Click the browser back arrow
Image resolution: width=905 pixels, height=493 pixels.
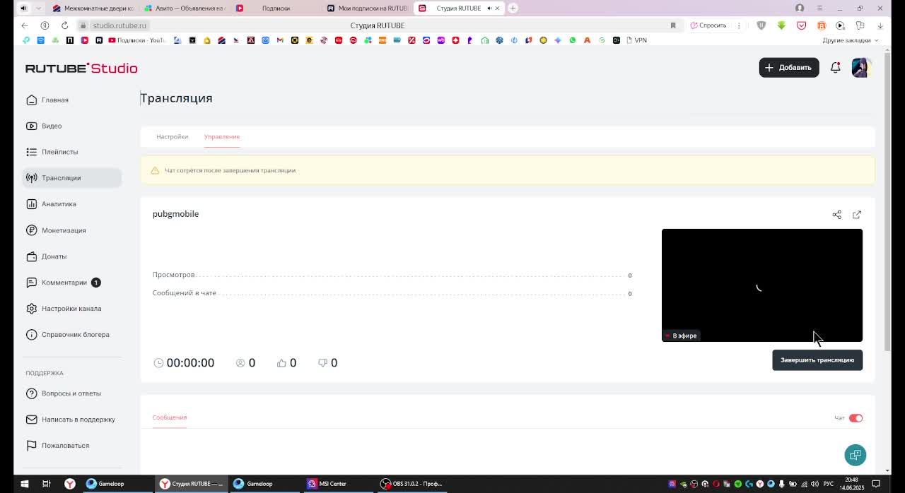pos(25,25)
